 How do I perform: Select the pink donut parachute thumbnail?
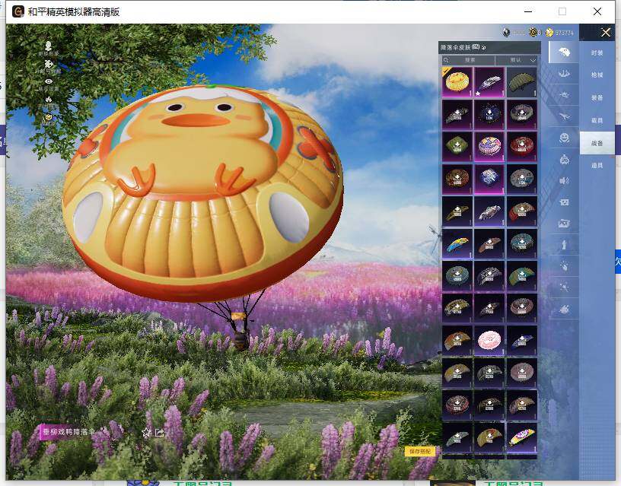489,341
